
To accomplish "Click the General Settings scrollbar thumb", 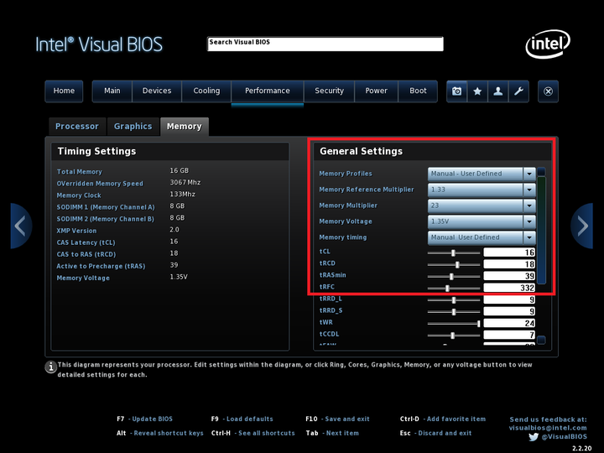I will click(541, 230).
